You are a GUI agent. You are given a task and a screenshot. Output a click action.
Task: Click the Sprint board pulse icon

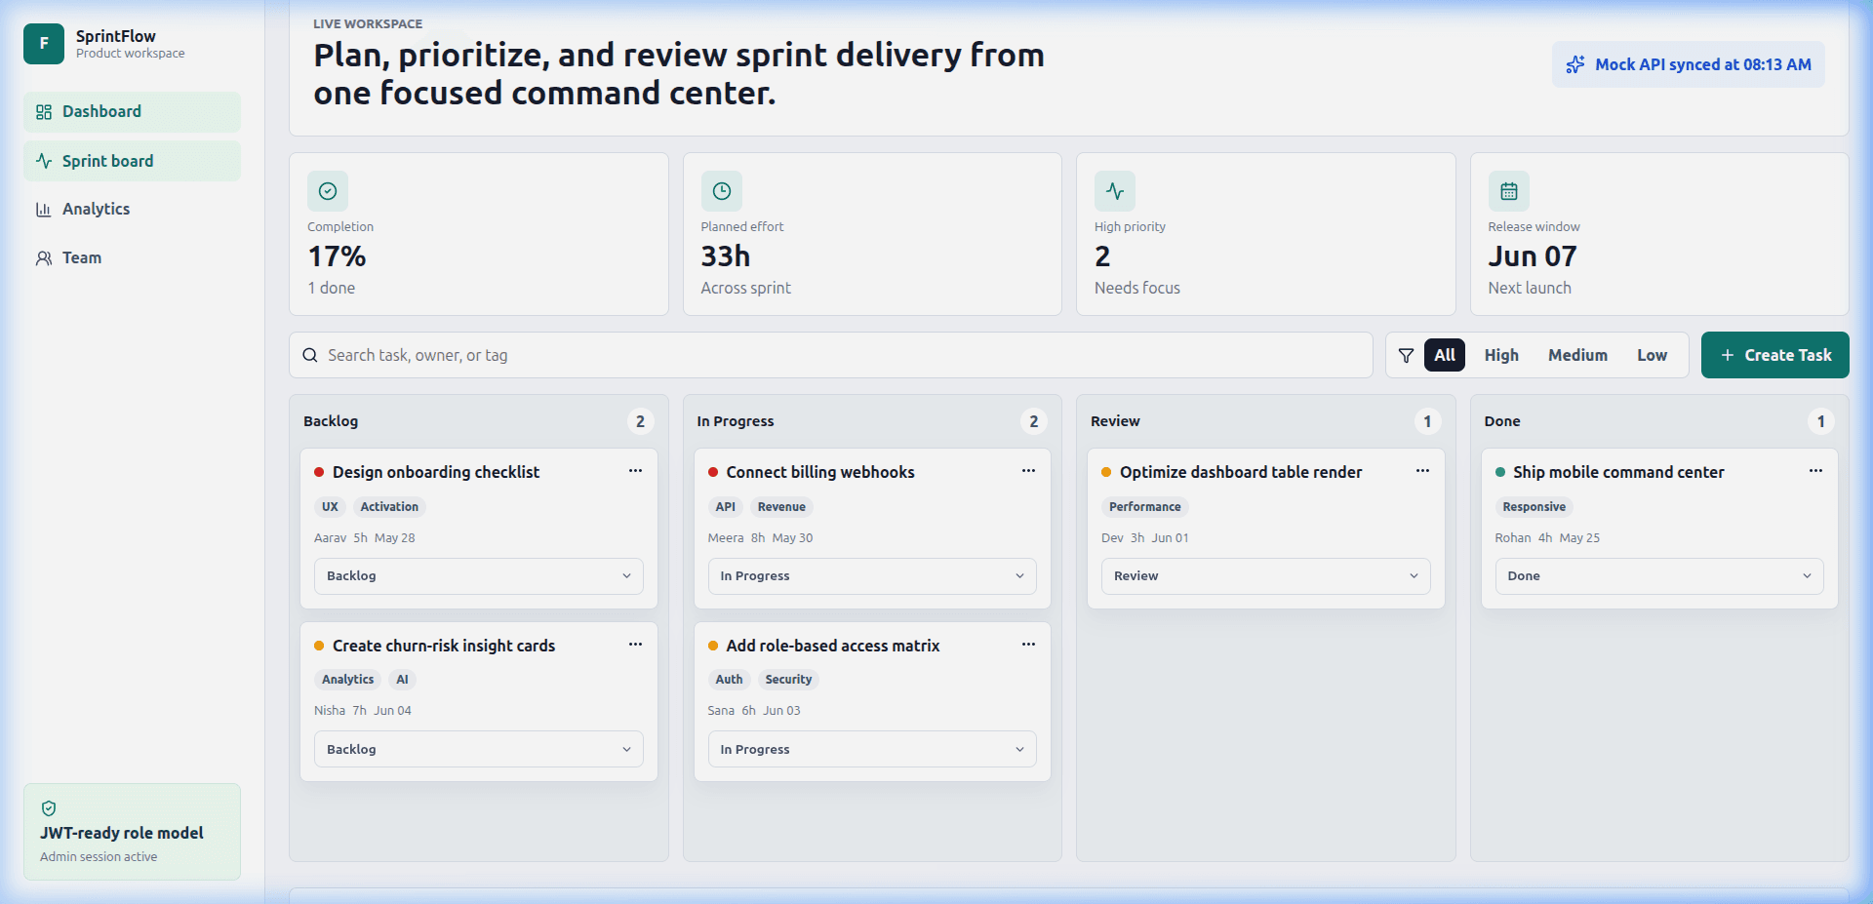[x=44, y=161]
